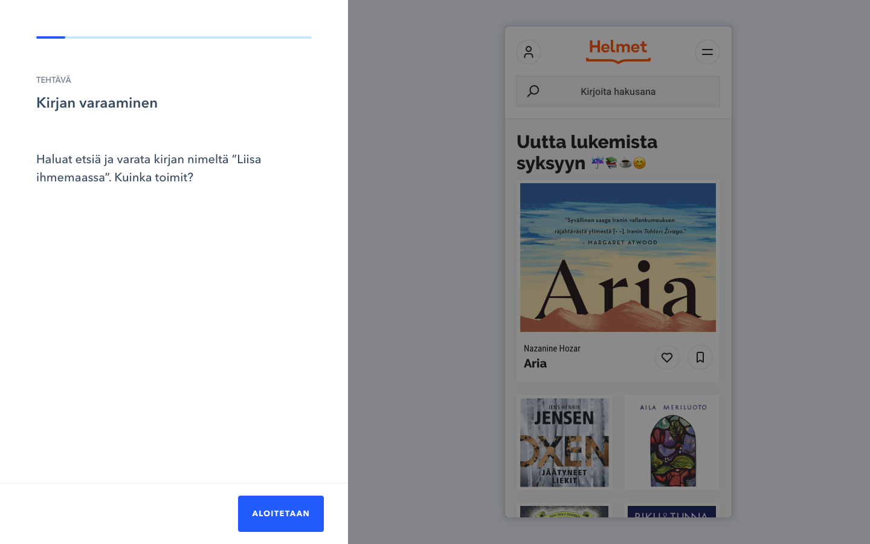Open the Jensen Oxen book cover

[x=564, y=442]
